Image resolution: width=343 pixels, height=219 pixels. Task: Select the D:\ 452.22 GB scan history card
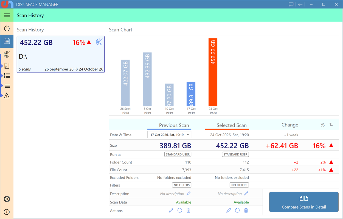(61, 54)
